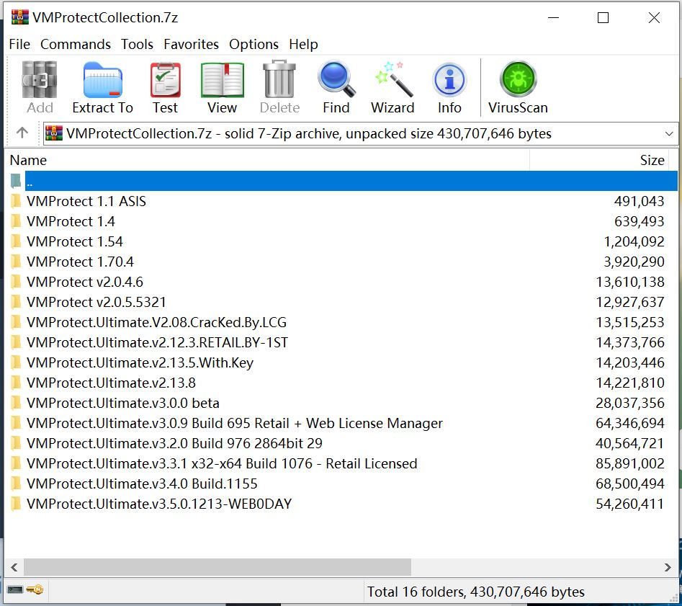This screenshot has width=682, height=606.
Task: Minimize the WinRAR window
Action: [553, 17]
